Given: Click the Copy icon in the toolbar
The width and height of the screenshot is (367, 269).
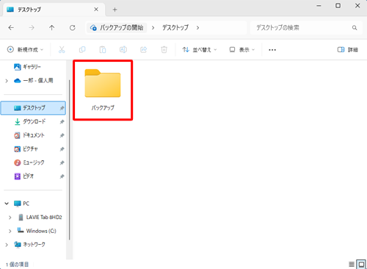Looking at the screenshot, I should 82,50.
